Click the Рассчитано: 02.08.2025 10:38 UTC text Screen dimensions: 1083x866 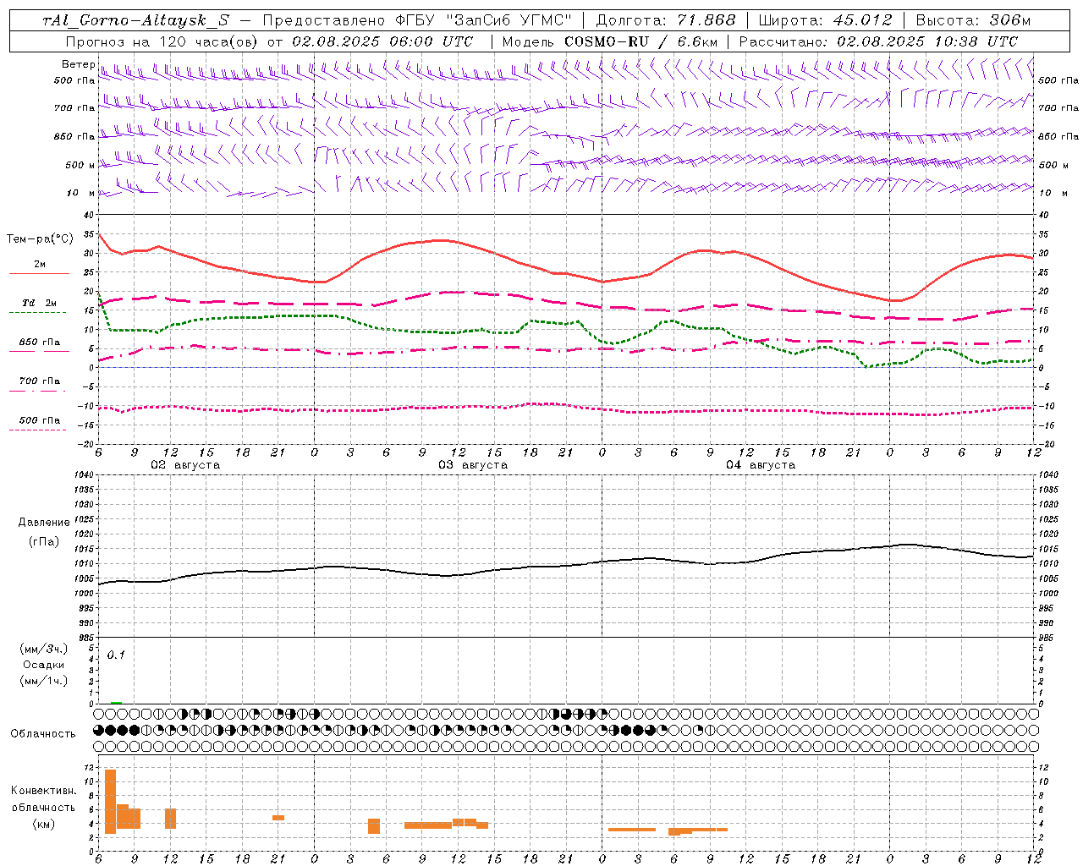[x=878, y=41]
